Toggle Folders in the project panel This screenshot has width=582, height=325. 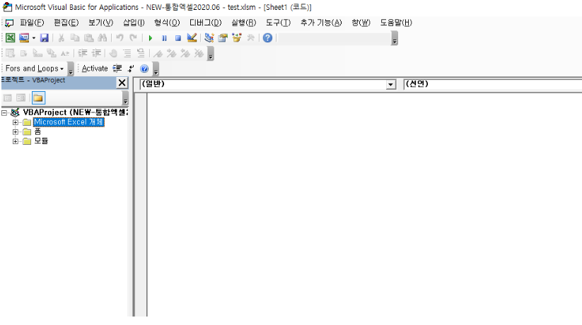click(38, 98)
